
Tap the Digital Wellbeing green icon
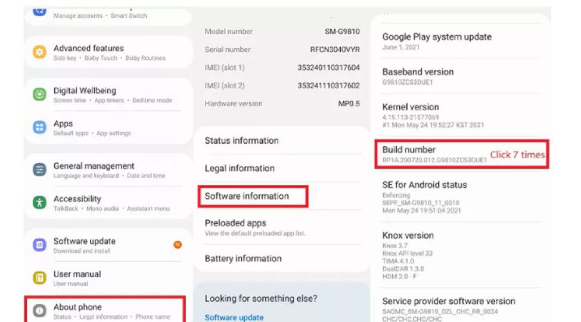pyautogui.click(x=40, y=94)
